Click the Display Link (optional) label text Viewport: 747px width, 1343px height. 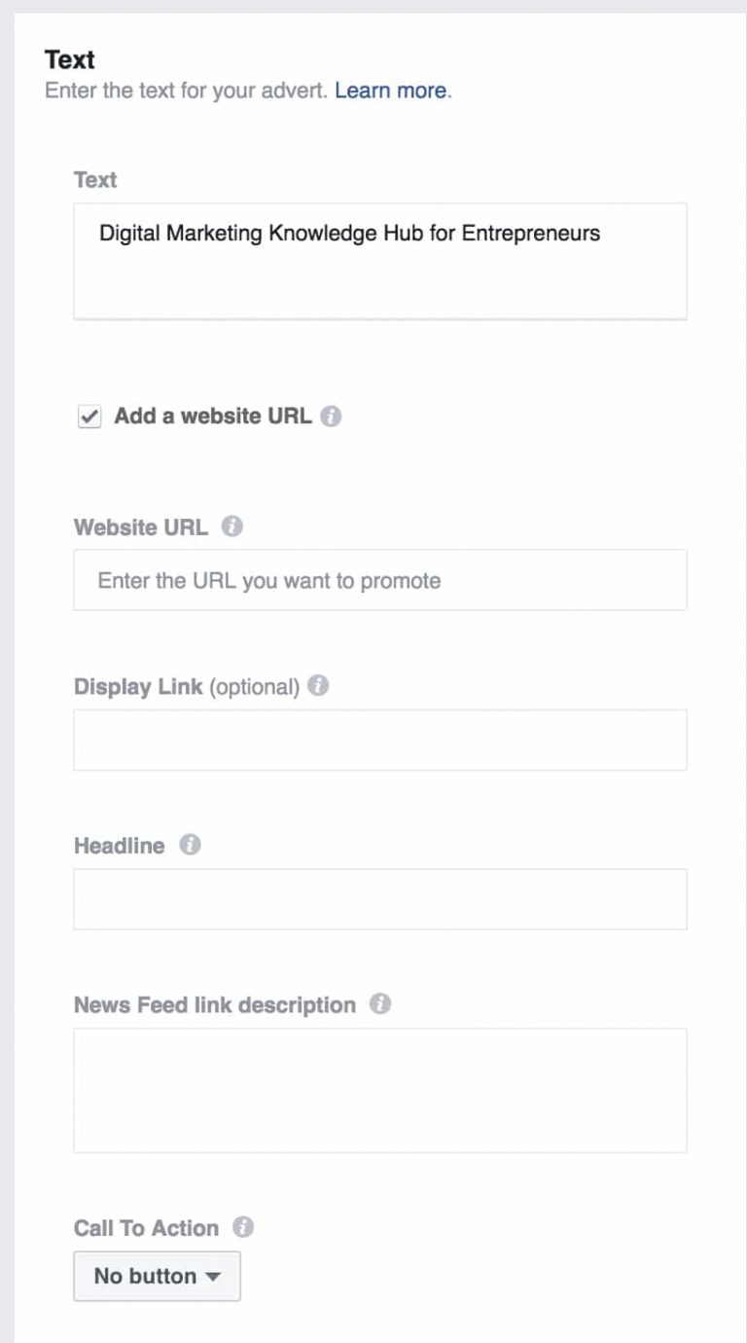(187, 686)
